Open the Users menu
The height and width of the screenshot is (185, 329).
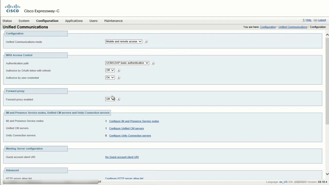[93, 21]
